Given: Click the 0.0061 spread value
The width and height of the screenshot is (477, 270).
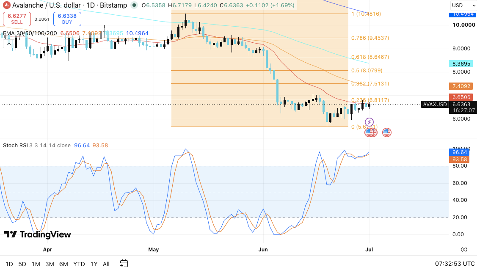Looking at the screenshot, I should click(41, 19).
